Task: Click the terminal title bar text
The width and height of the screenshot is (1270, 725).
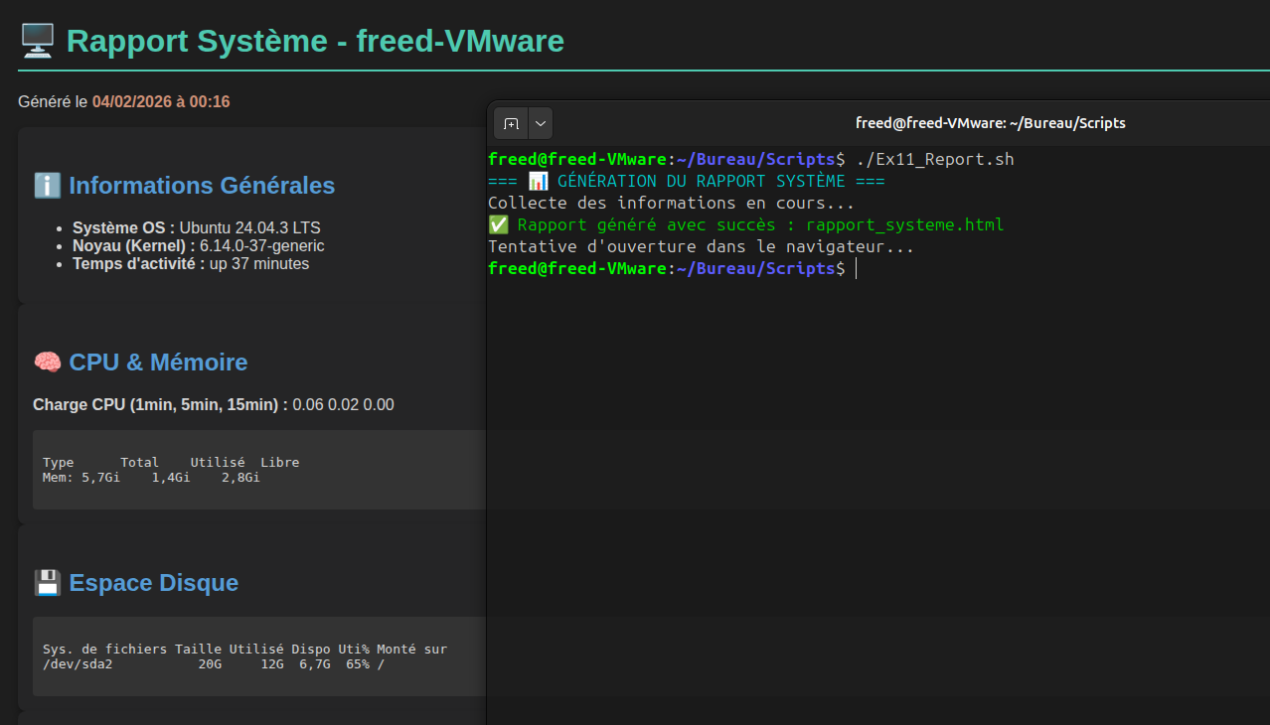Action: point(990,123)
